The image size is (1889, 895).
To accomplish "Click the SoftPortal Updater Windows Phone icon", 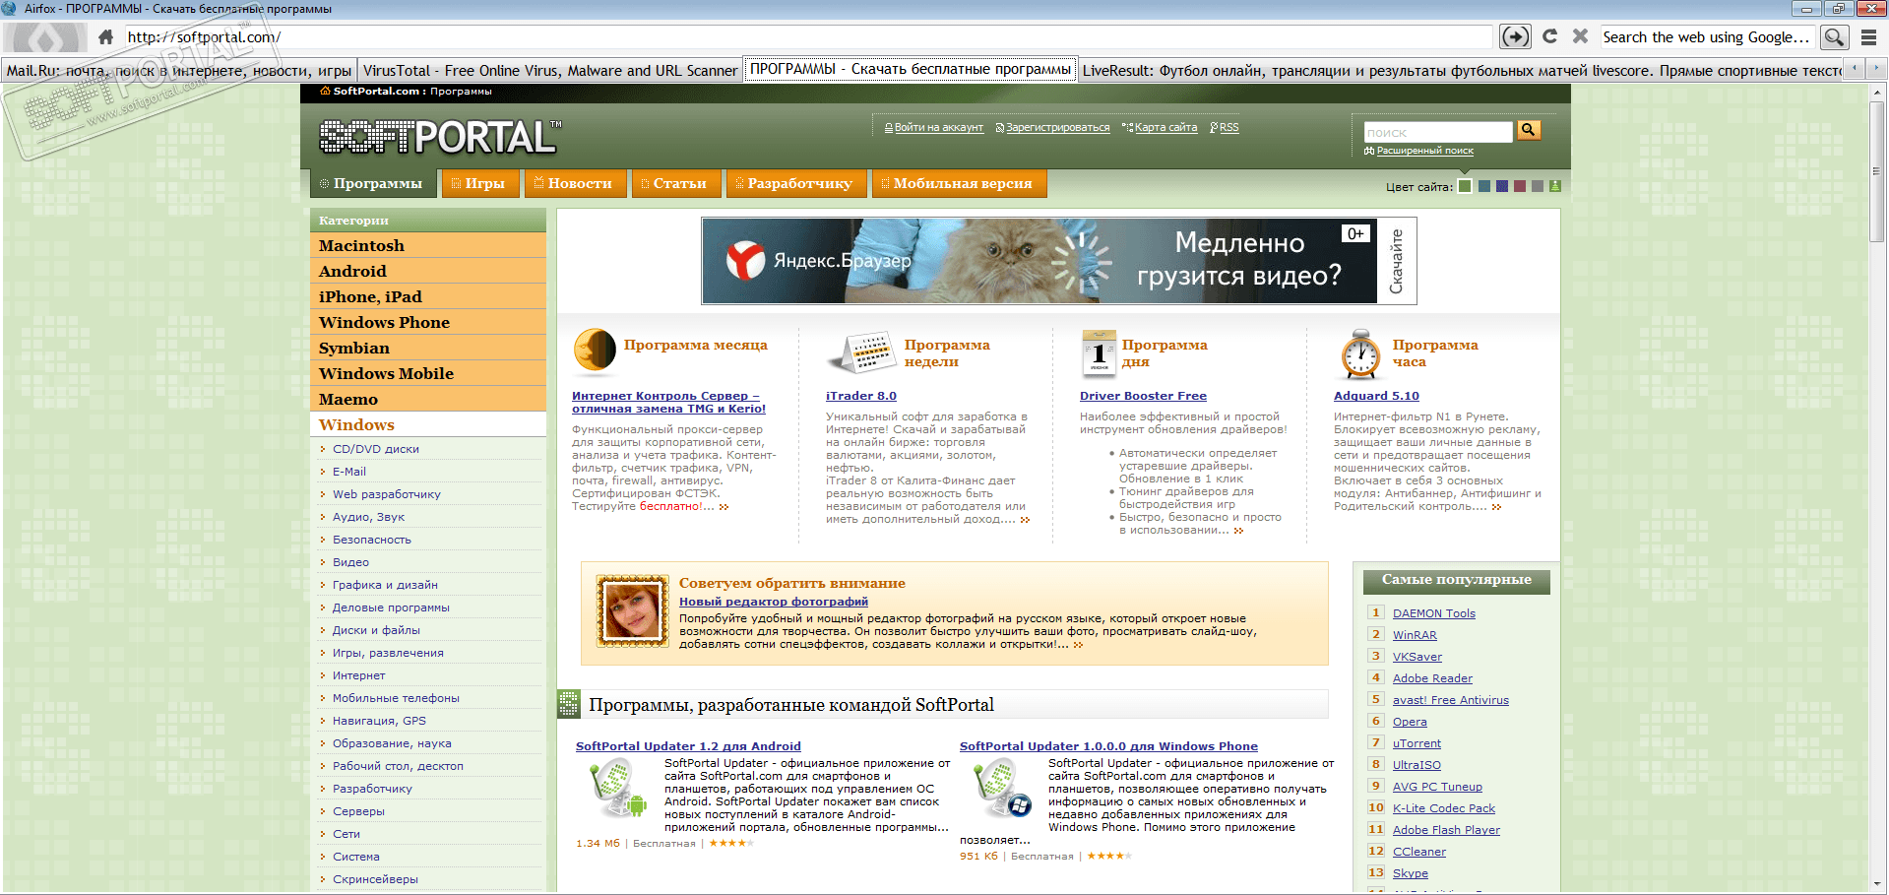I will 1001,789.
